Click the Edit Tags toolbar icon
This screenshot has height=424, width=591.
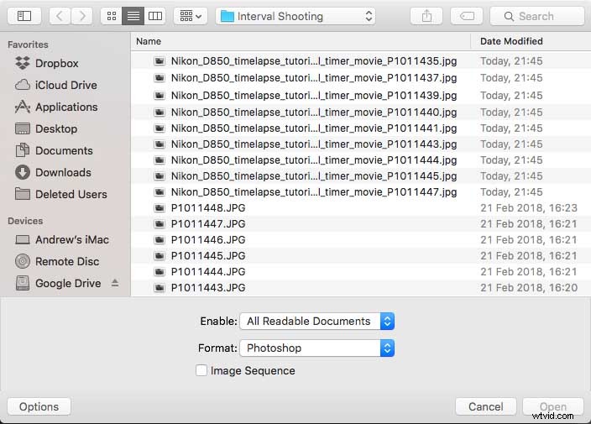[466, 16]
